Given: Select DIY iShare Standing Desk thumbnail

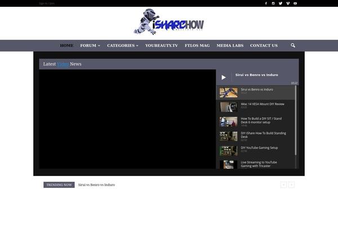Looking at the screenshot, I should [229, 136].
